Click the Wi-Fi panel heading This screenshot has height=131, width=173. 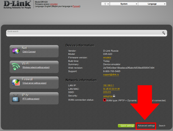(x=26, y=64)
